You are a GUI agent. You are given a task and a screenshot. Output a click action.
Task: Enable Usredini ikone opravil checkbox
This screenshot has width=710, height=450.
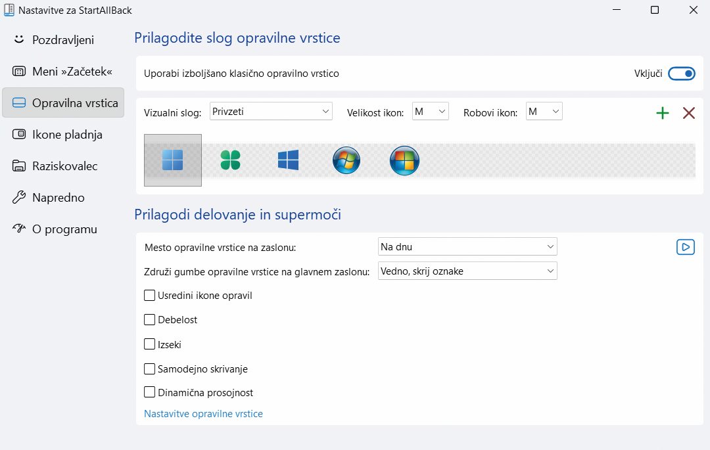coord(149,296)
